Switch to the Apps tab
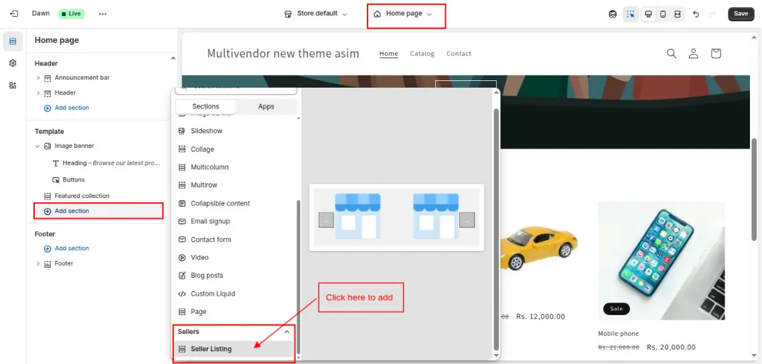Image resolution: width=762 pixels, height=364 pixels. click(266, 106)
